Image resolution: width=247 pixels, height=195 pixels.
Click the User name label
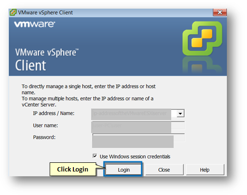pyautogui.click(x=46, y=125)
